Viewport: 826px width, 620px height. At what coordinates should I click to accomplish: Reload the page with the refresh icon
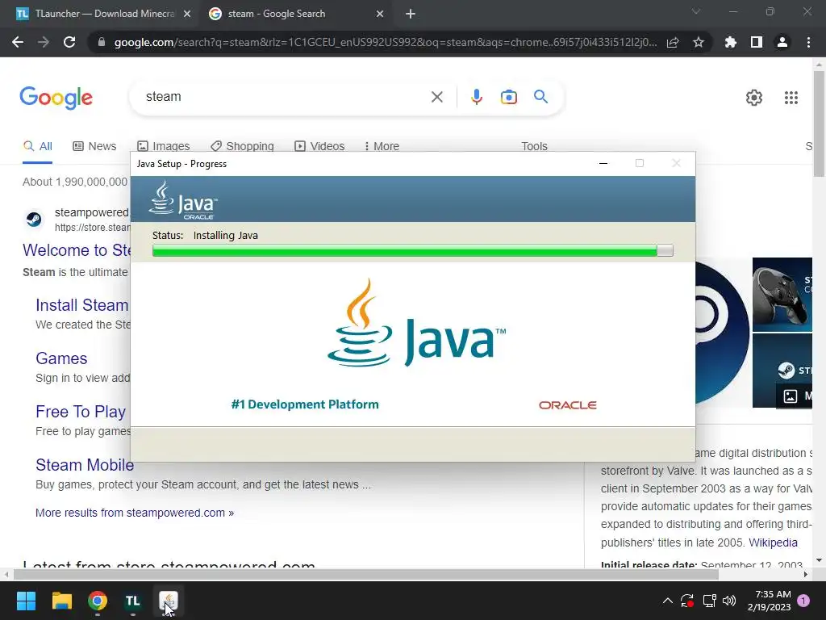pos(69,42)
